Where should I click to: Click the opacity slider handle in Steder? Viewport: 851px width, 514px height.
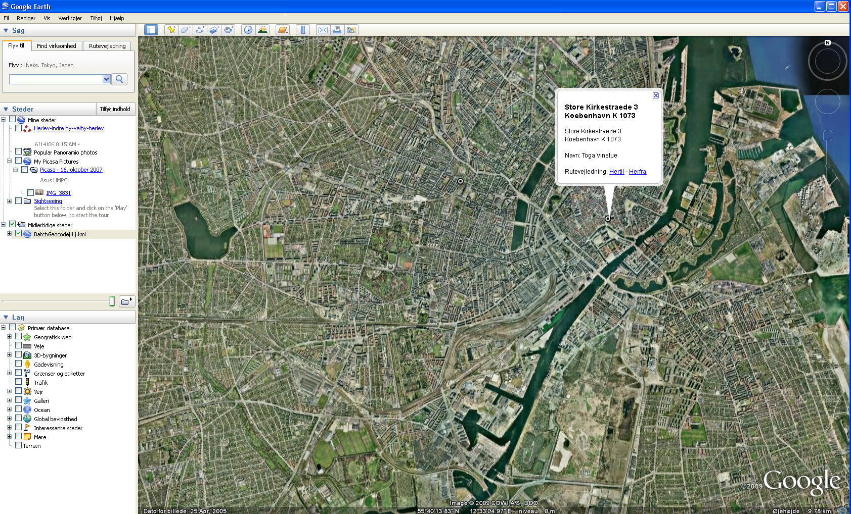(112, 301)
